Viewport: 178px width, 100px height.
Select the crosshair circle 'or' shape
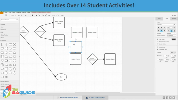click(x=2, y=65)
